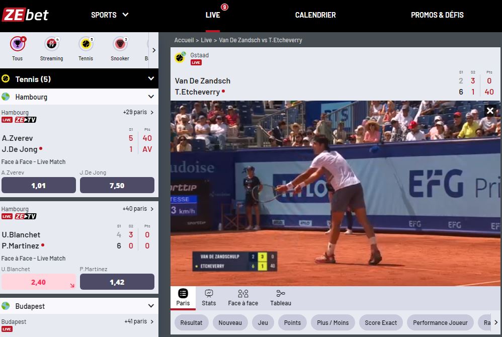Collapse the Budapest tournament group
The width and height of the screenshot is (502, 337).
[x=151, y=306]
